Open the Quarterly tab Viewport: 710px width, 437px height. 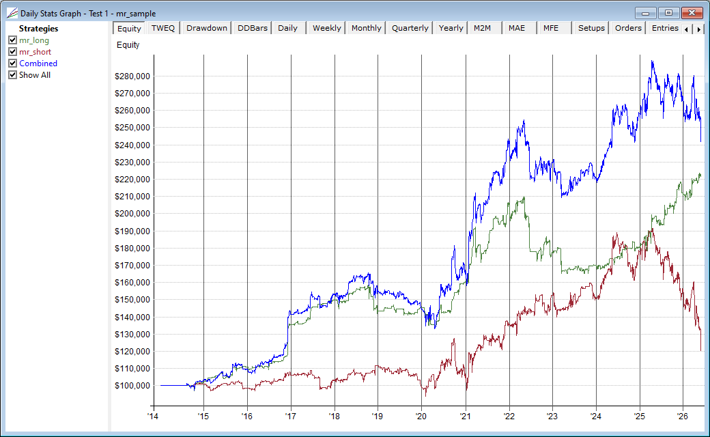click(410, 28)
